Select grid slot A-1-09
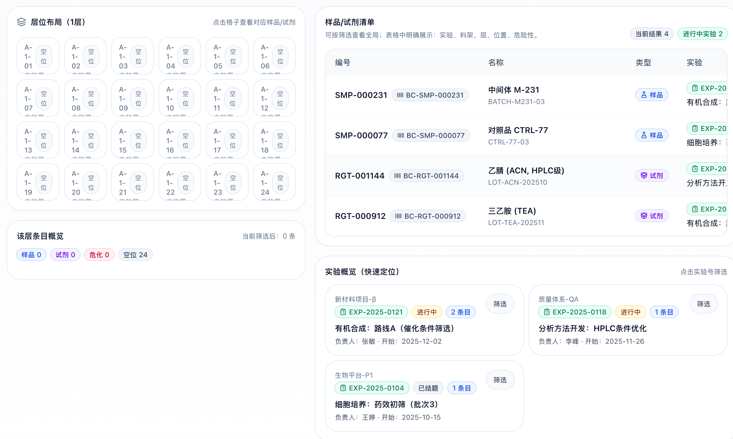The image size is (733, 439). point(132,98)
